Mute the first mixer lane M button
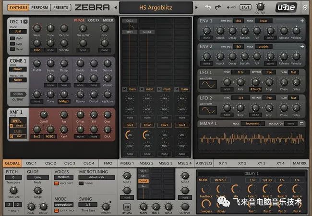Screen dimensions: 312x216 click(x=124, y=89)
